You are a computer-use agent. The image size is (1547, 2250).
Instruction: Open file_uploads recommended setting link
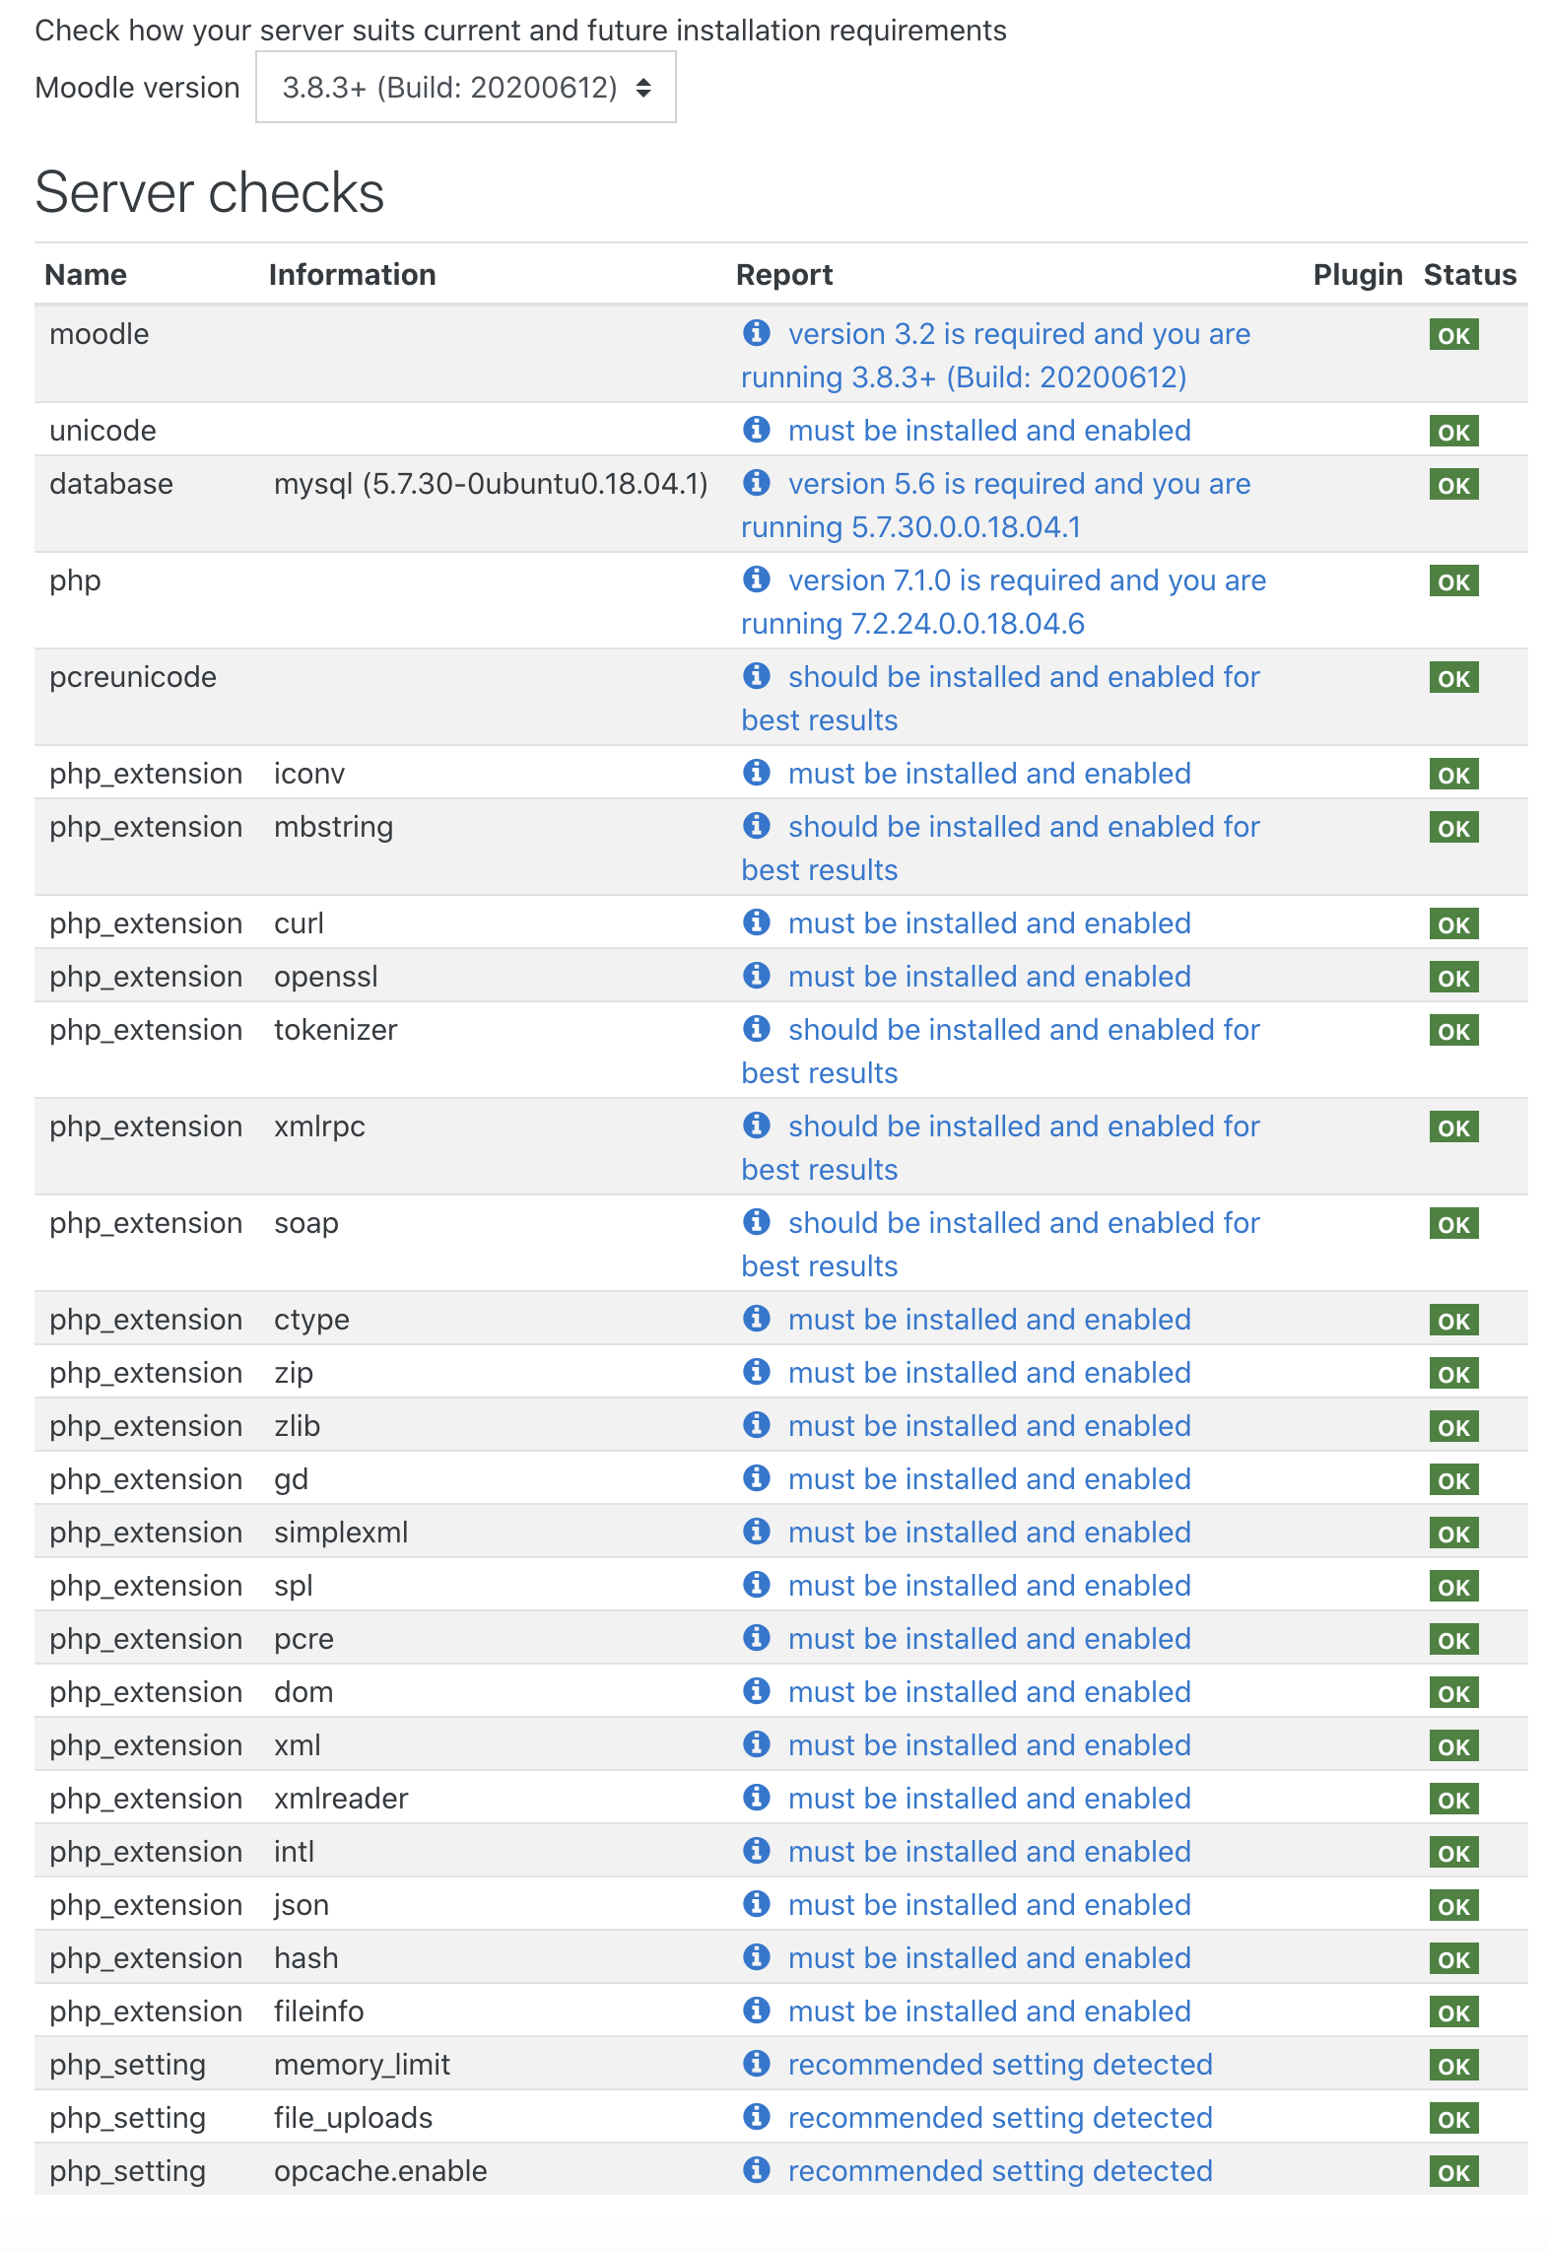(x=1000, y=2118)
